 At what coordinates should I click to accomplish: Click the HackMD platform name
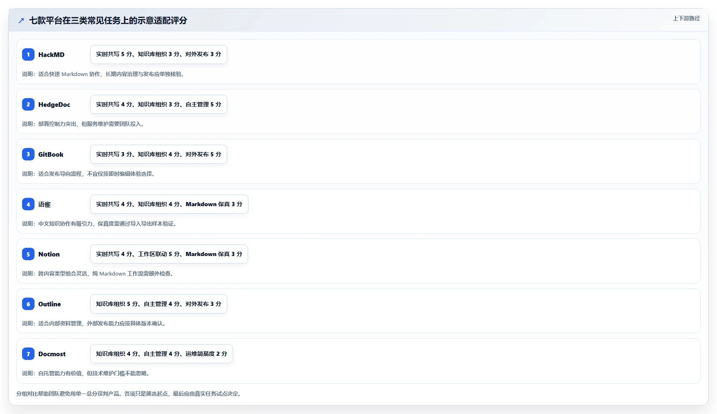[51, 54]
